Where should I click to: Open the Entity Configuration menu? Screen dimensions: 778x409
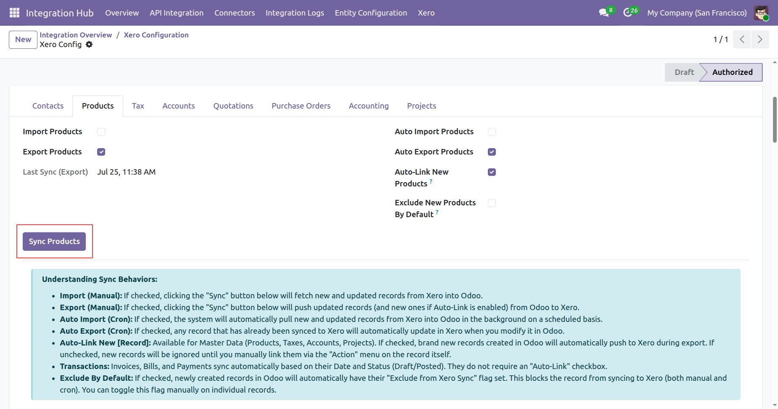371,13
